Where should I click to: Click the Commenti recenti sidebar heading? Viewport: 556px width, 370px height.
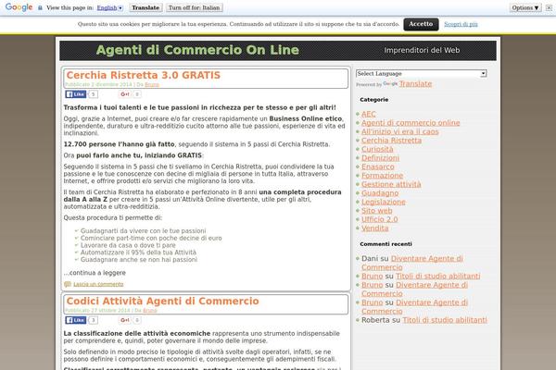385,244
